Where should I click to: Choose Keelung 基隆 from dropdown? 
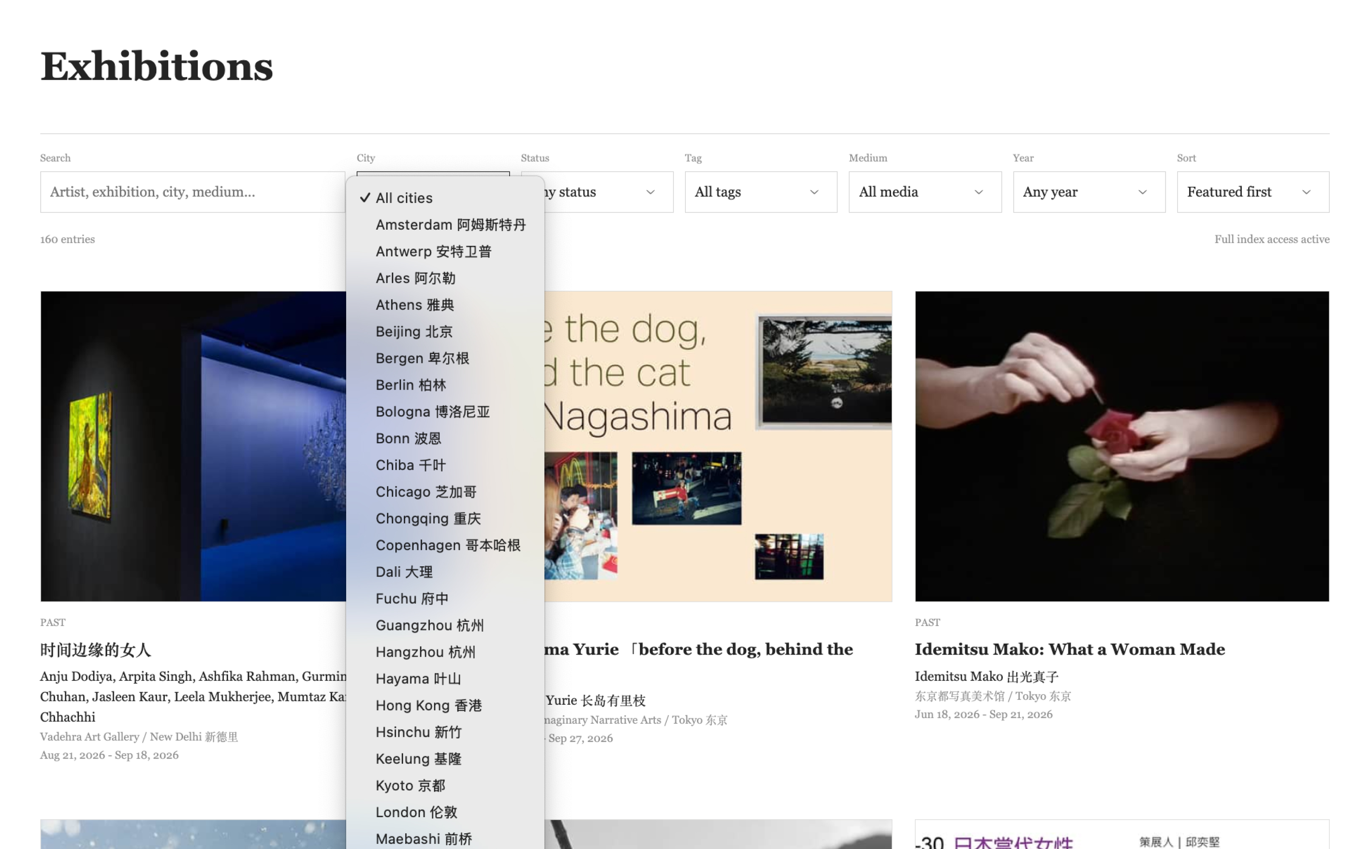point(445,759)
